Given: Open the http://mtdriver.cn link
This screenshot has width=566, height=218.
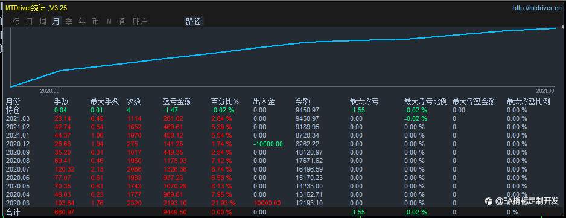Looking at the screenshot, I should click(x=537, y=8).
